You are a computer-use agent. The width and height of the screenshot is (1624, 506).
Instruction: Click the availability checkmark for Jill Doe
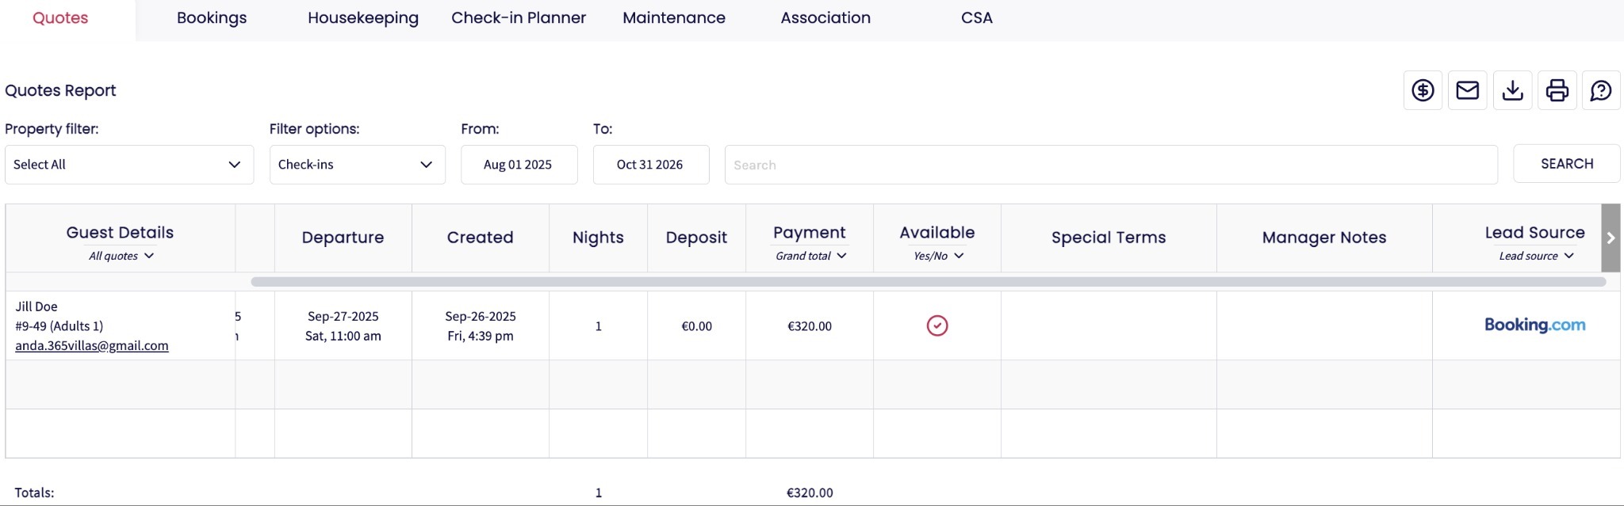pyautogui.click(x=937, y=325)
